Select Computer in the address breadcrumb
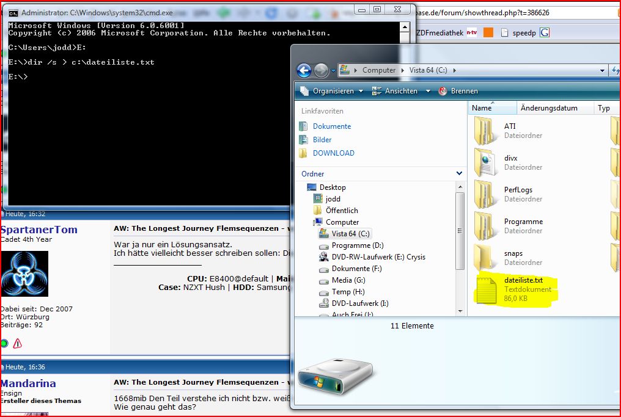 click(x=378, y=70)
